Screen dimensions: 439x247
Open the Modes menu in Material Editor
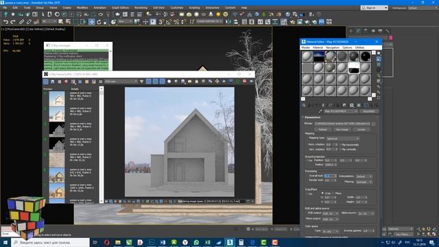tap(305, 47)
